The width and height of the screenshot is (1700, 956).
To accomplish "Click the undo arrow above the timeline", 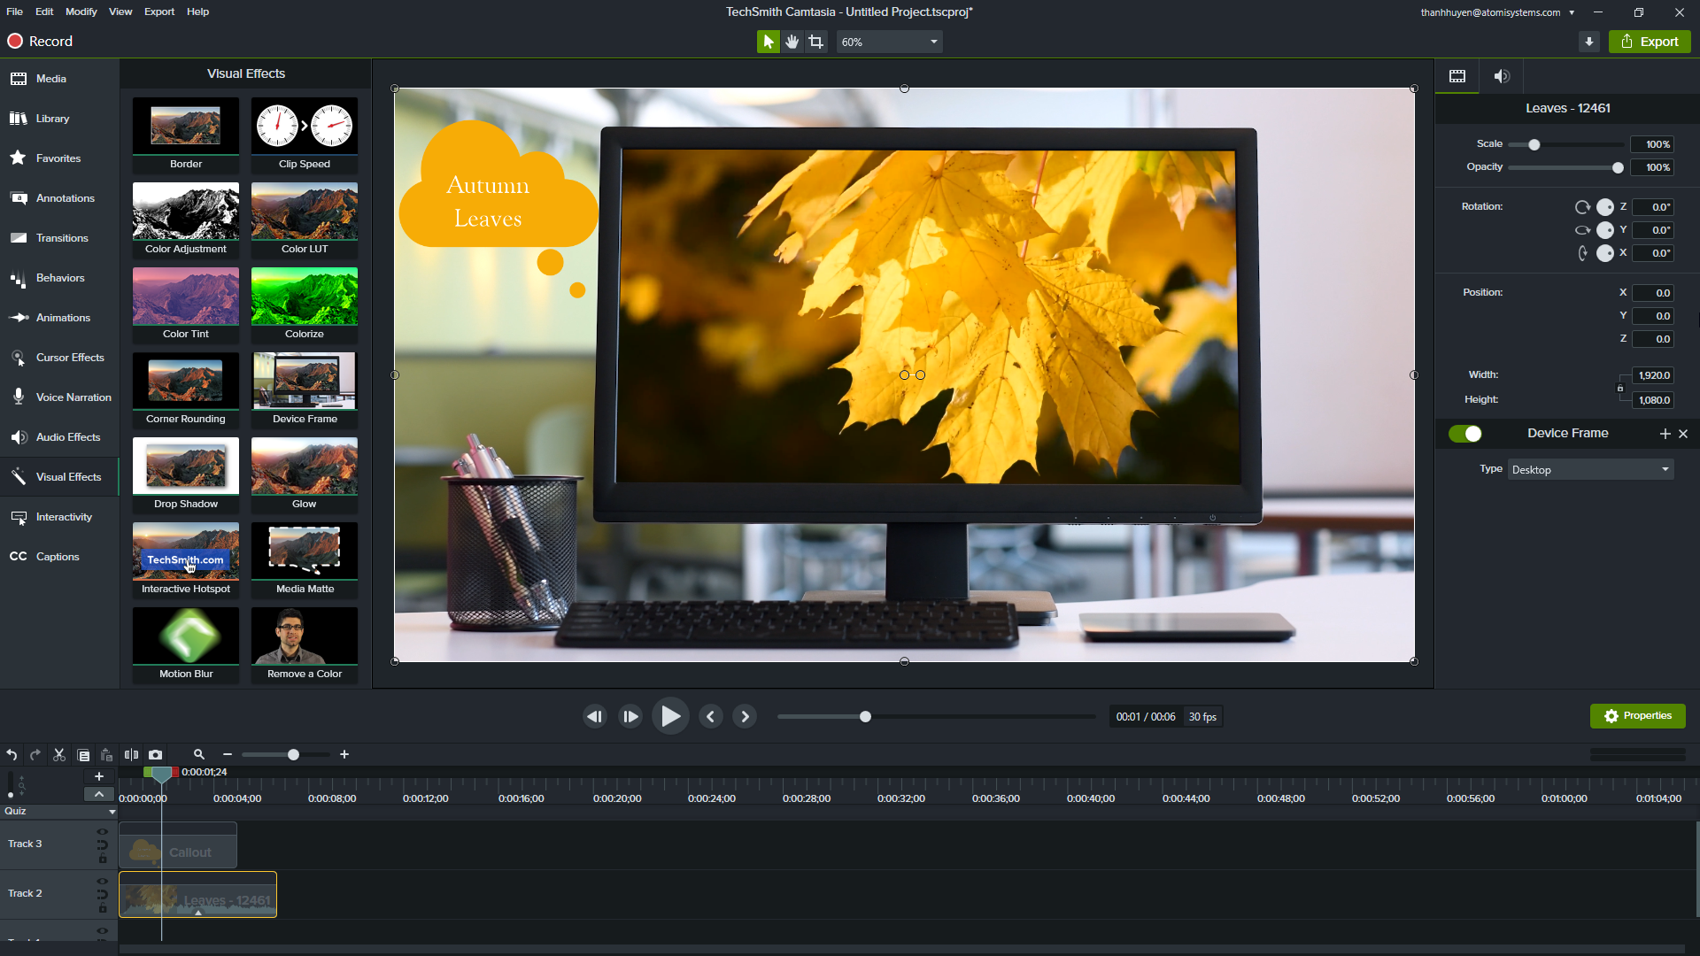I will 12,754.
